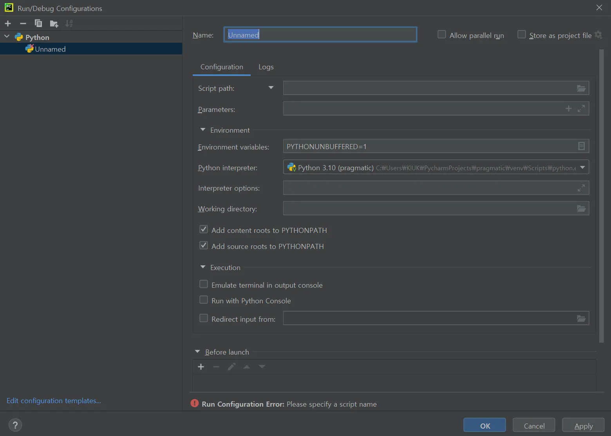Uncheck Add content roots to PYTHONPATH

[204, 230]
